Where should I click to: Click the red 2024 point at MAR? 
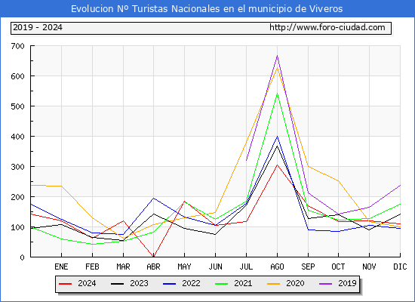(123, 220)
